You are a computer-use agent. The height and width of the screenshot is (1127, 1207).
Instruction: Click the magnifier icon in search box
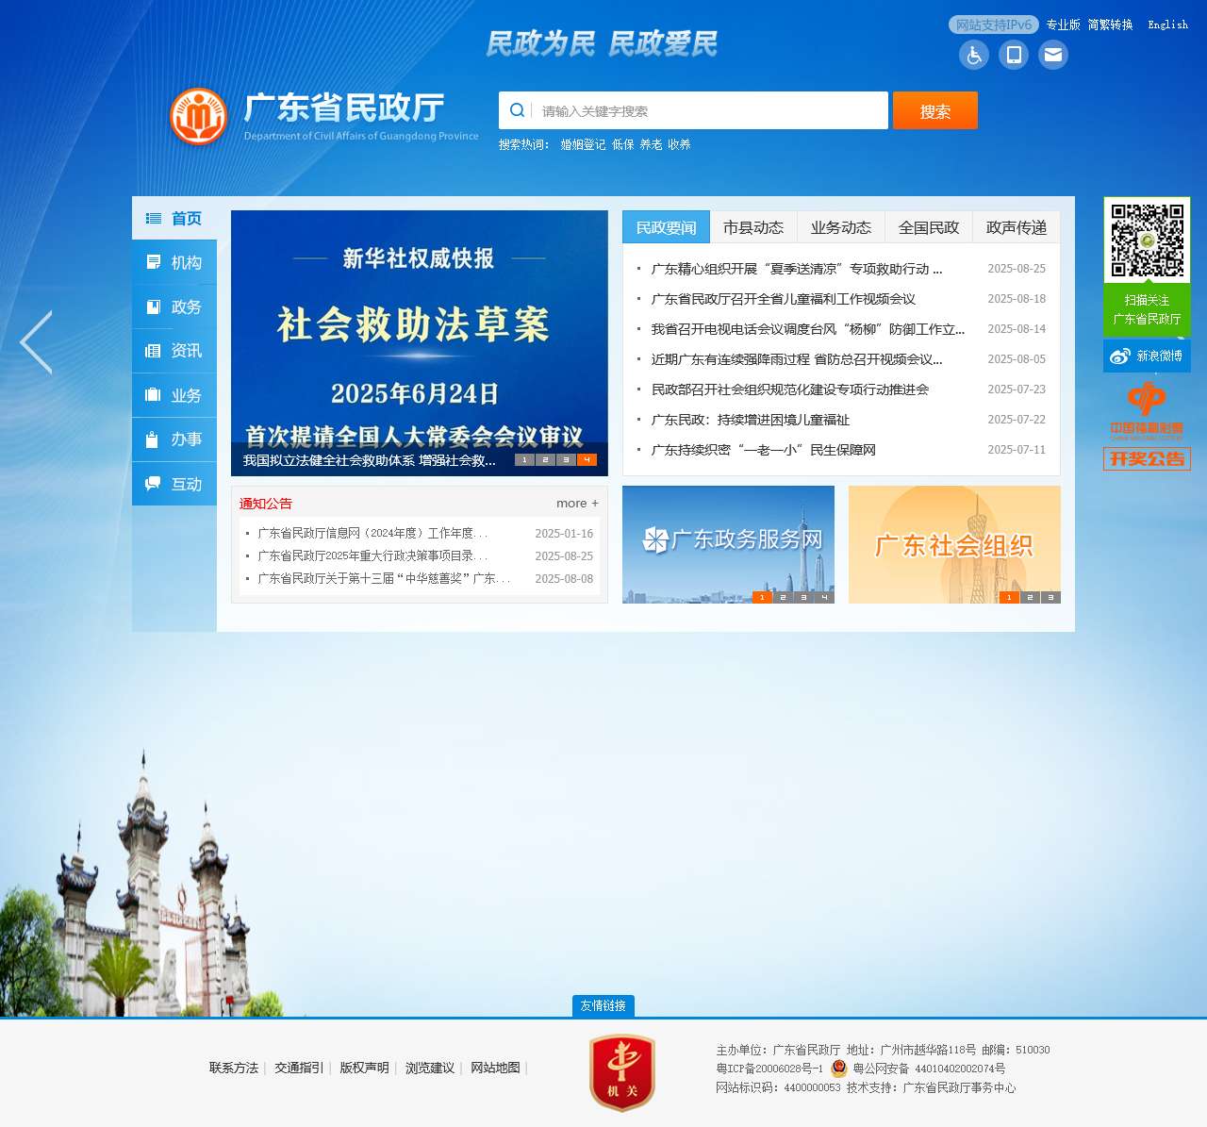click(x=517, y=109)
